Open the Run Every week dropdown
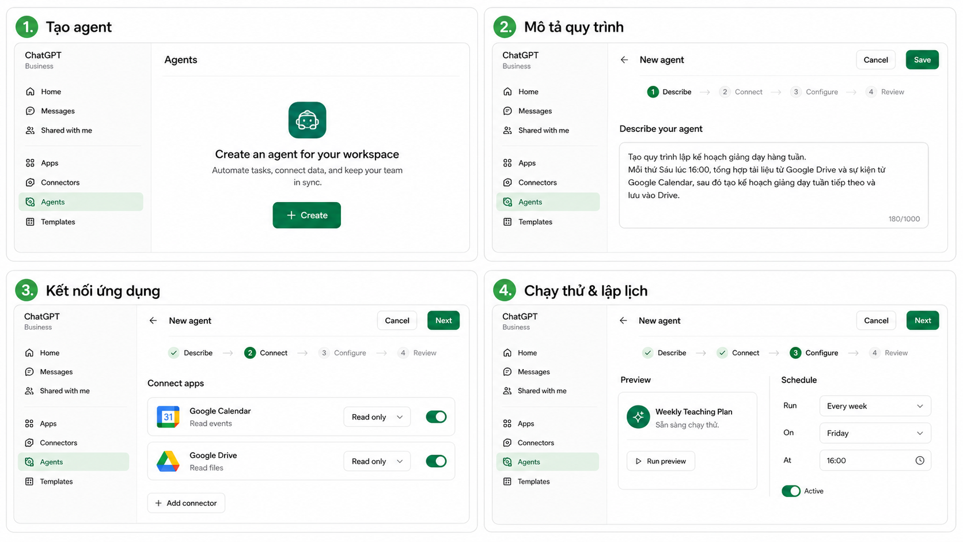This screenshot has height=542, width=963. pos(875,406)
